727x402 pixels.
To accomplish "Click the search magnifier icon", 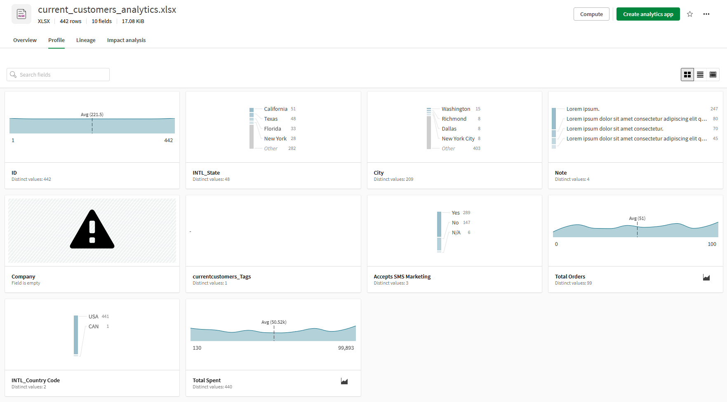I will click(x=14, y=75).
